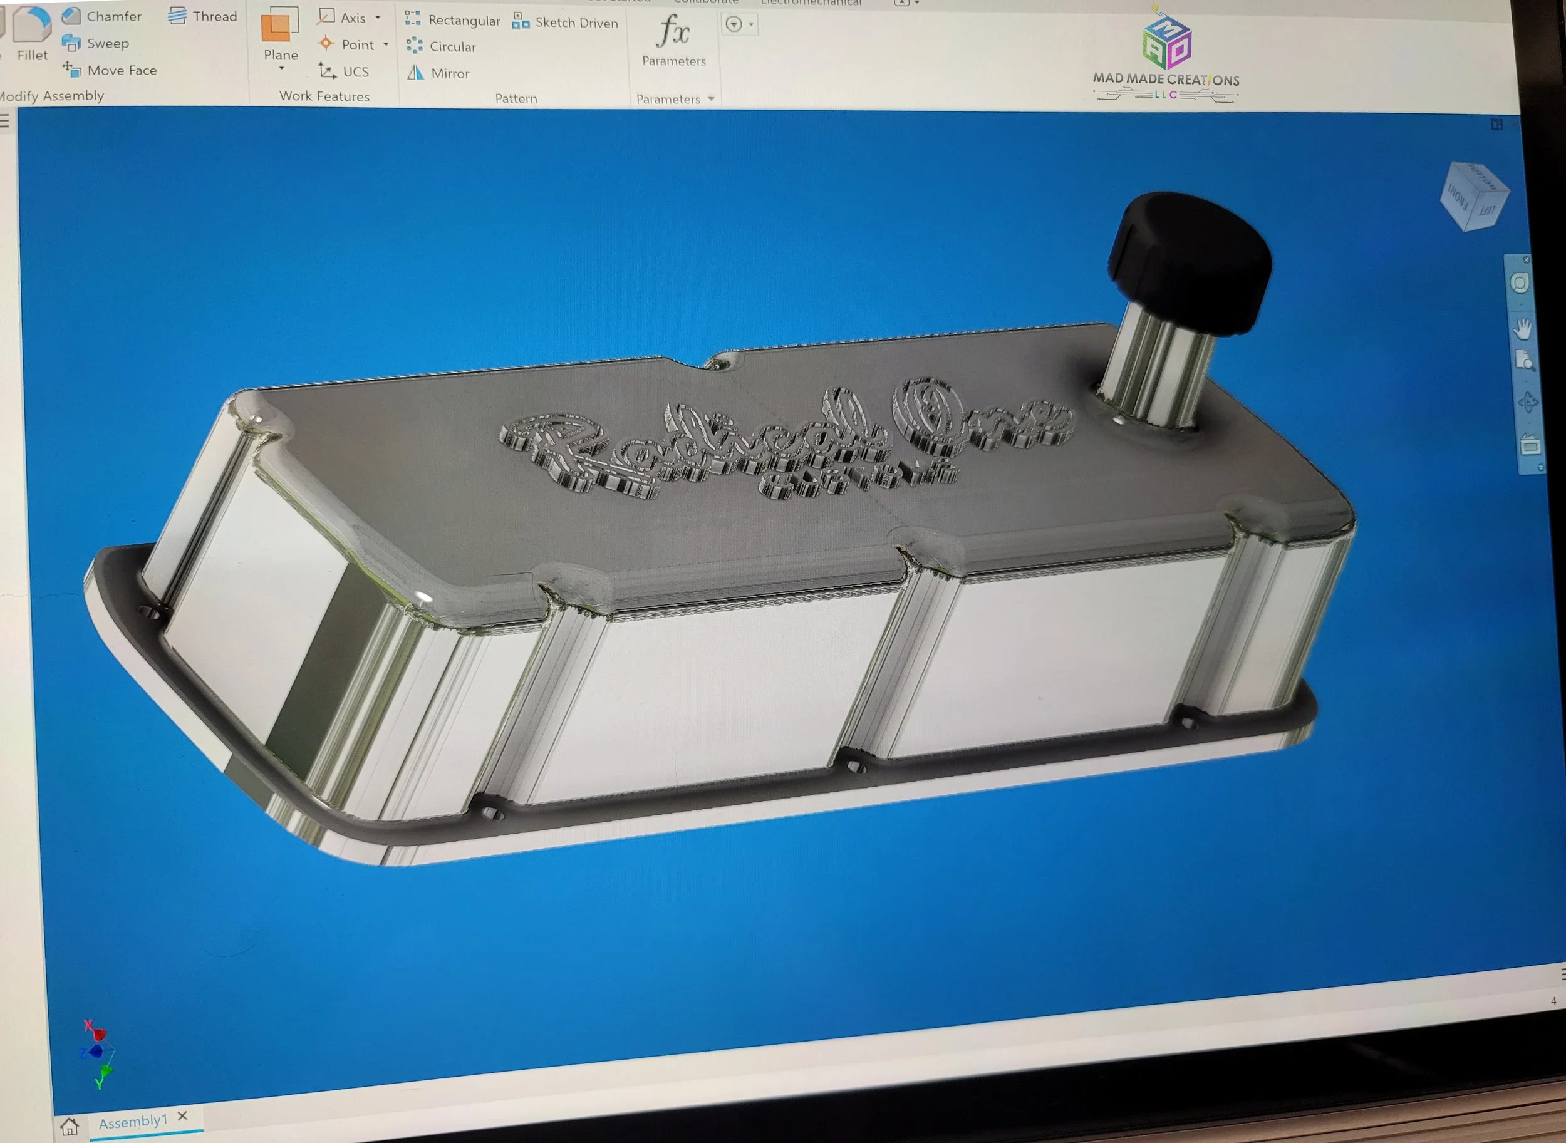Expand the Parameters panel dropdown
Viewport: 1566px width, 1143px height.
click(712, 99)
